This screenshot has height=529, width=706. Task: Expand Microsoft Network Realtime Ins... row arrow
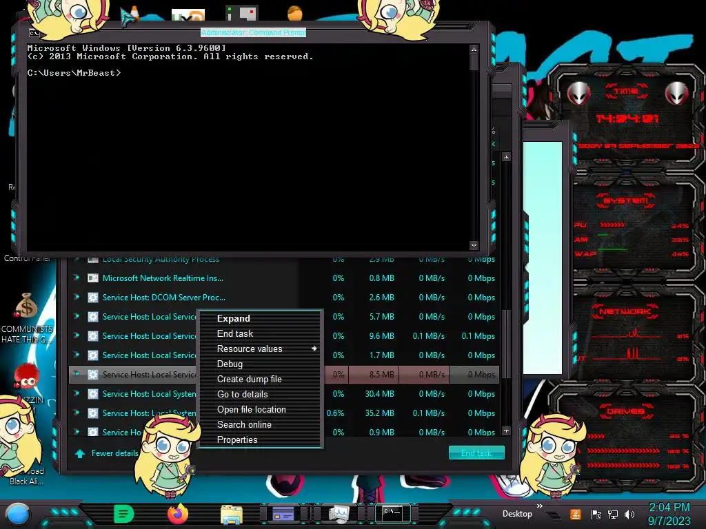point(77,278)
